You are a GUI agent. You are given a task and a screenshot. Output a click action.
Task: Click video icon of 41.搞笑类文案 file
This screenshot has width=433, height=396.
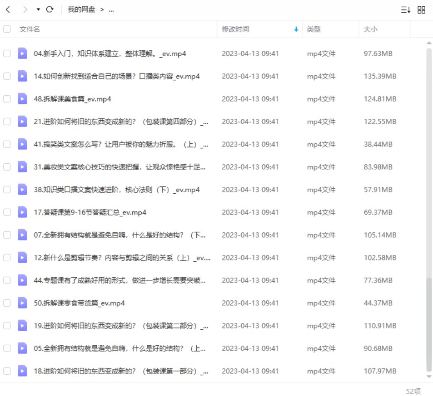click(x=22, y=144)
